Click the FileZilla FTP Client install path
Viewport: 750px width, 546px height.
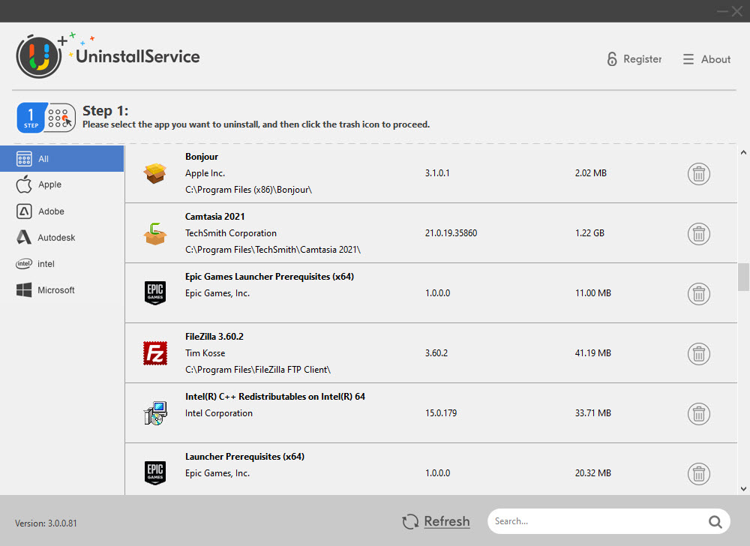coord(258,370)
